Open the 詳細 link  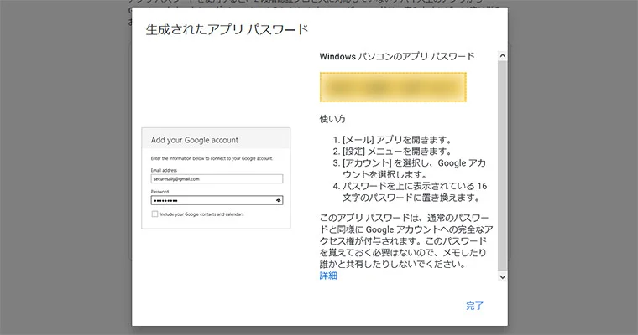point(328,276)
